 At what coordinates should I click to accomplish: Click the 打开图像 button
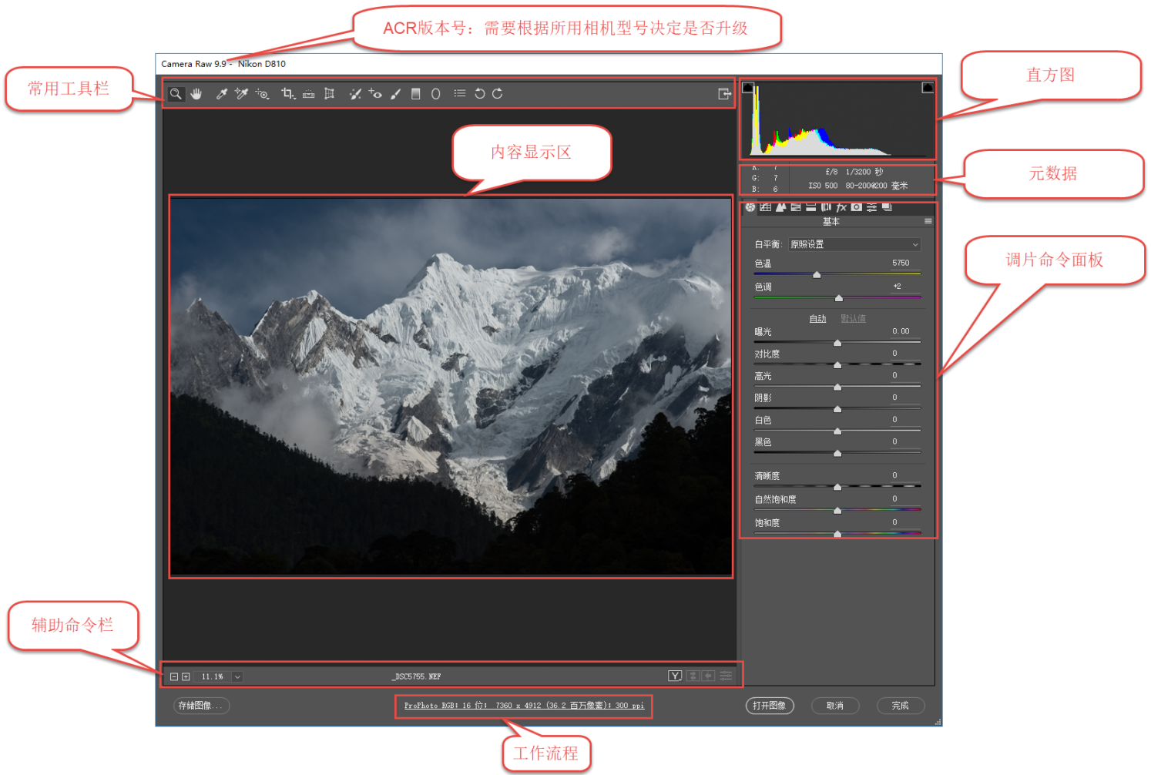[770, 706]
